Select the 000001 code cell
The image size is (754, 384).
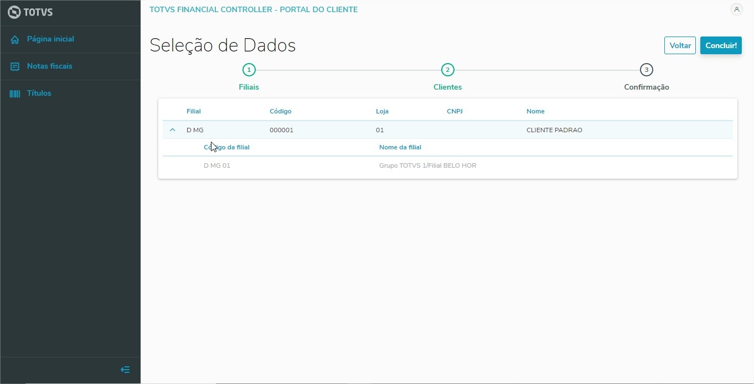(281, 130)
